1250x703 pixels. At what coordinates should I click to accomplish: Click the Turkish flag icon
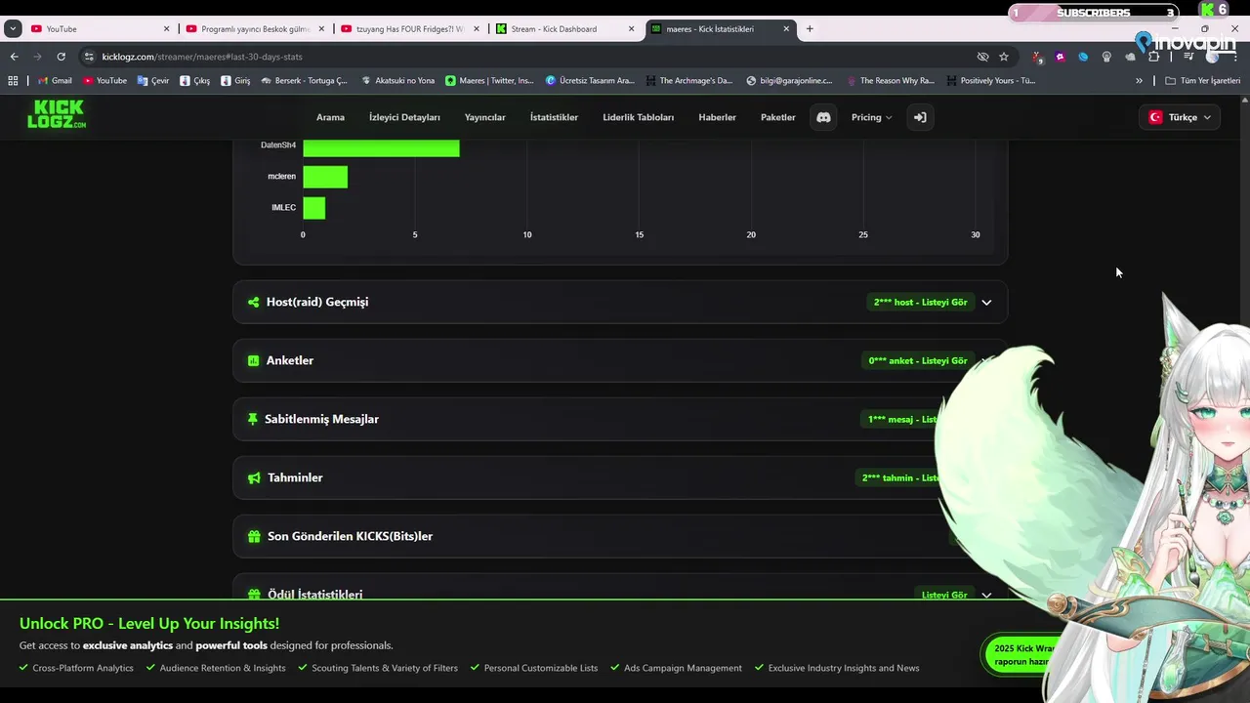point(1155,117)
